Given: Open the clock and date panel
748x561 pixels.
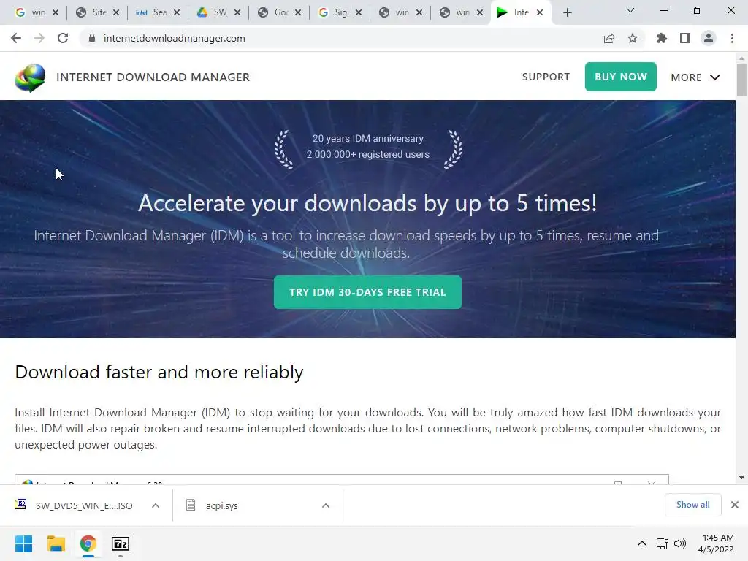Looking at the screenshot, I should coord(716,543).
